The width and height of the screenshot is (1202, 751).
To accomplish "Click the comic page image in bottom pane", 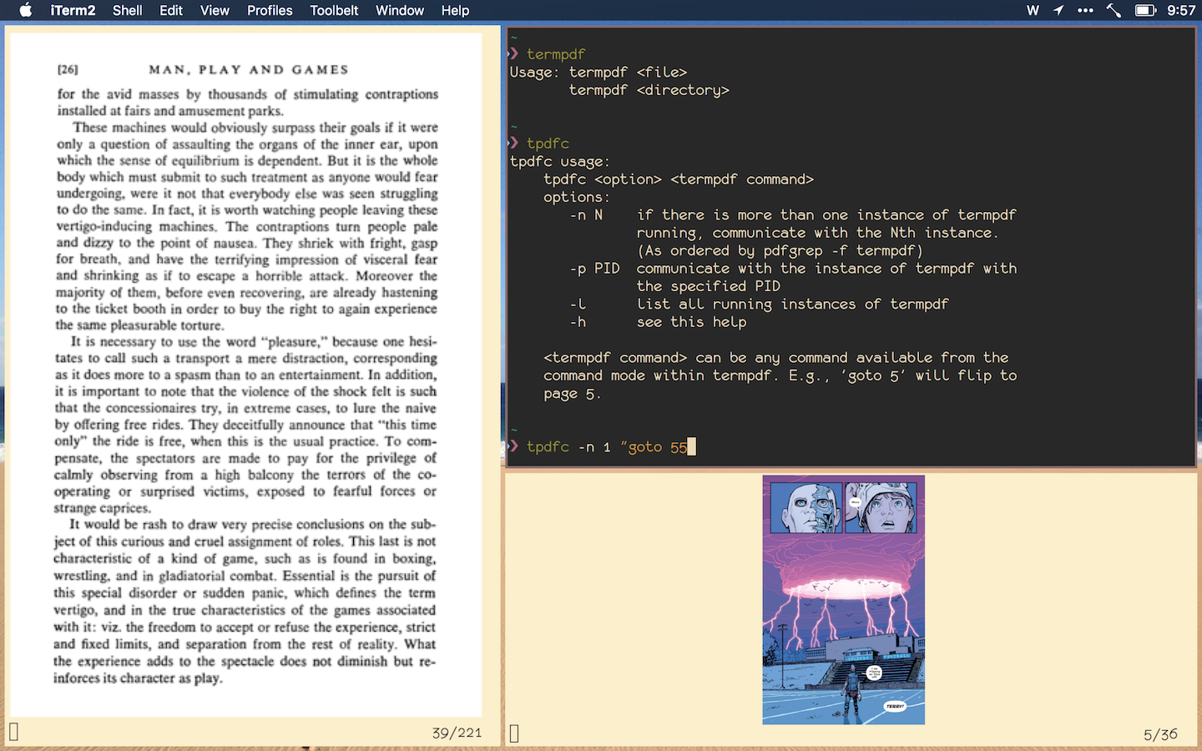I will pyautogui.click(x=843, y=599).
